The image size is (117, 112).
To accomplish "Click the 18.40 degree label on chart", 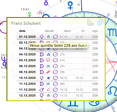I will point(25,9).
